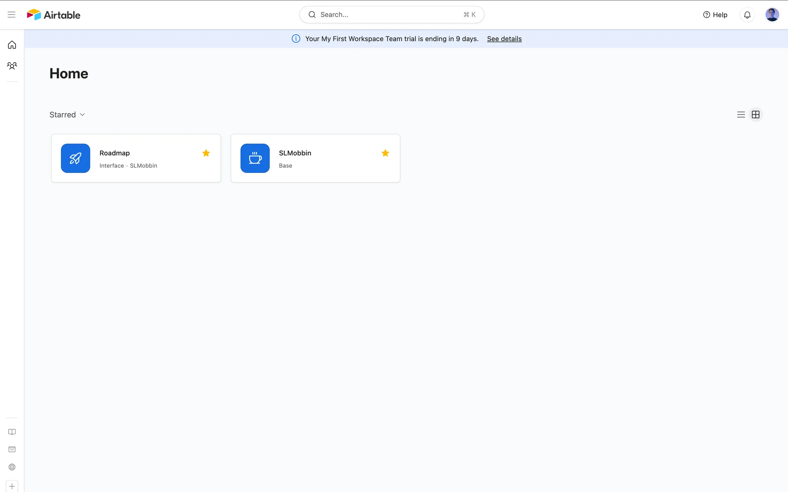Open notifications bell
The image size is (788, 492).
[747, 15]
